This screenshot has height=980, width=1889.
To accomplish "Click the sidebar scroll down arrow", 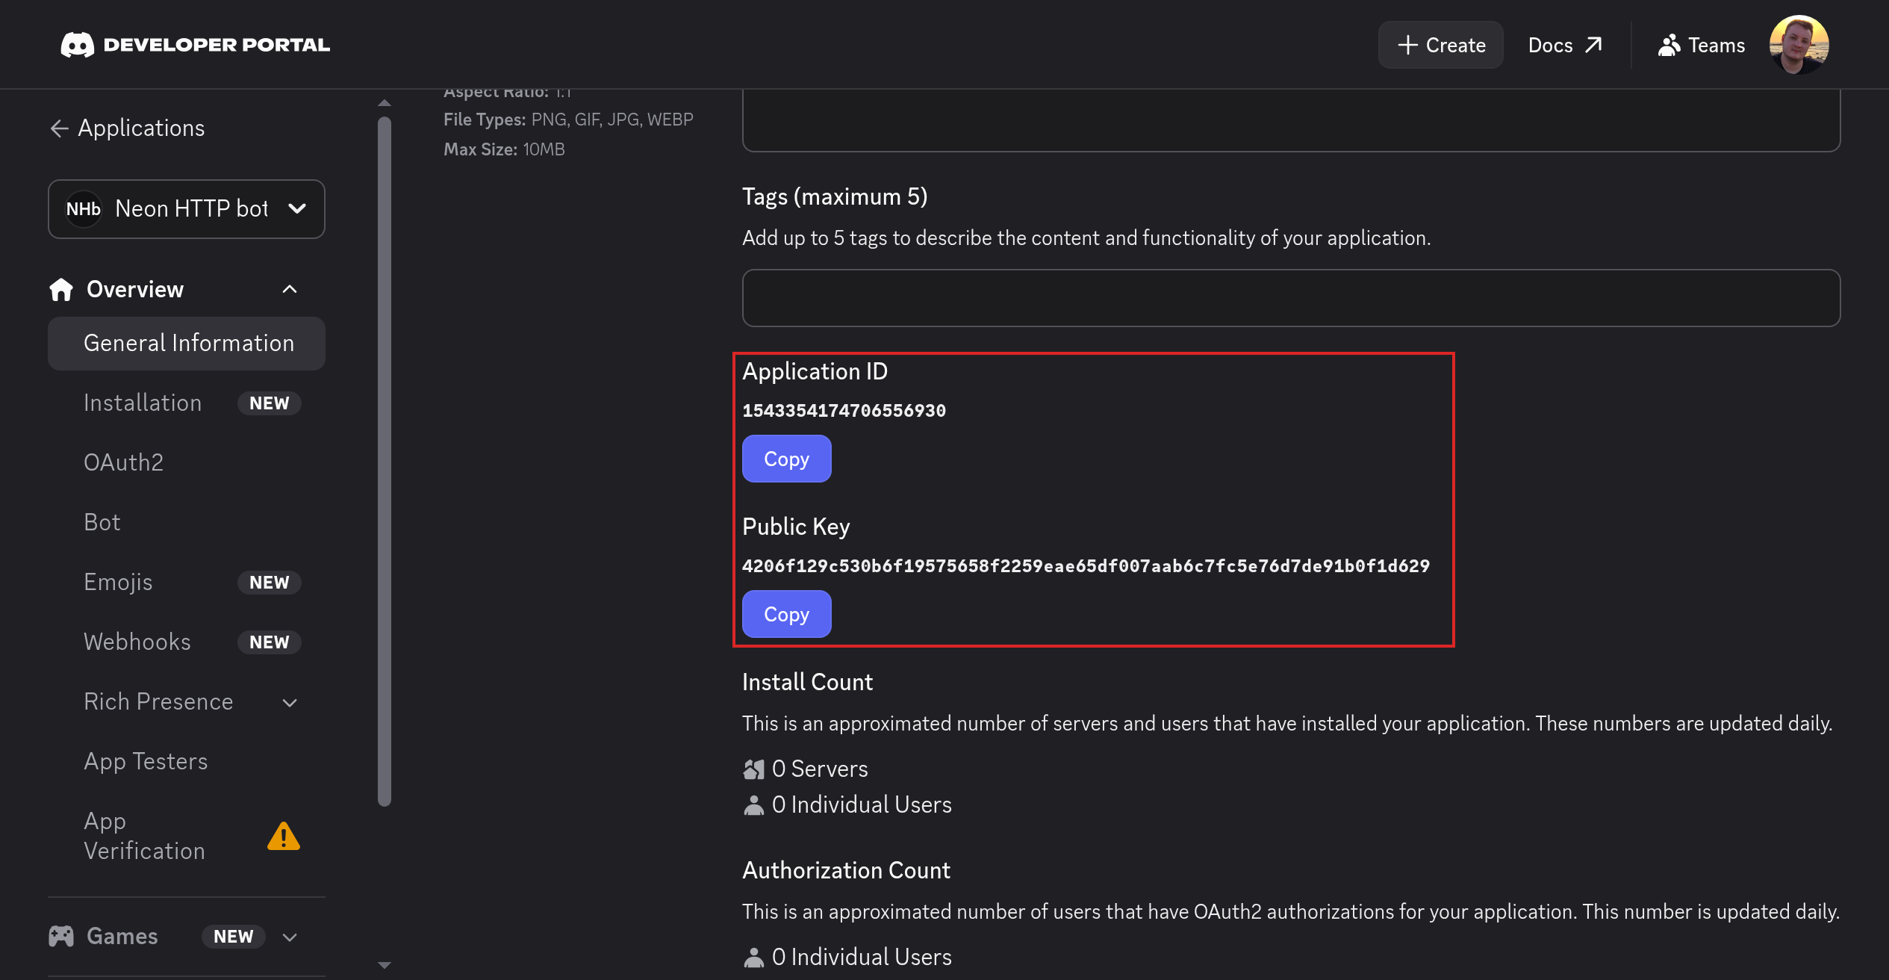I will coord(385,965).
